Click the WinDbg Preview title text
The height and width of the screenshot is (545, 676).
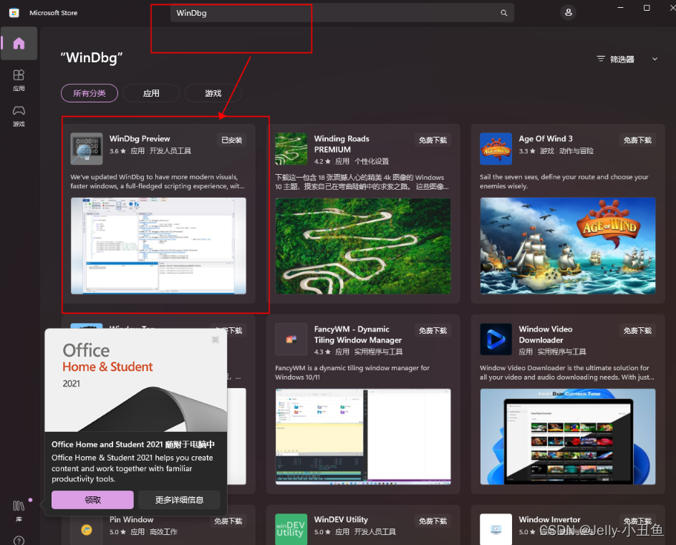click(x=140, y=139)
